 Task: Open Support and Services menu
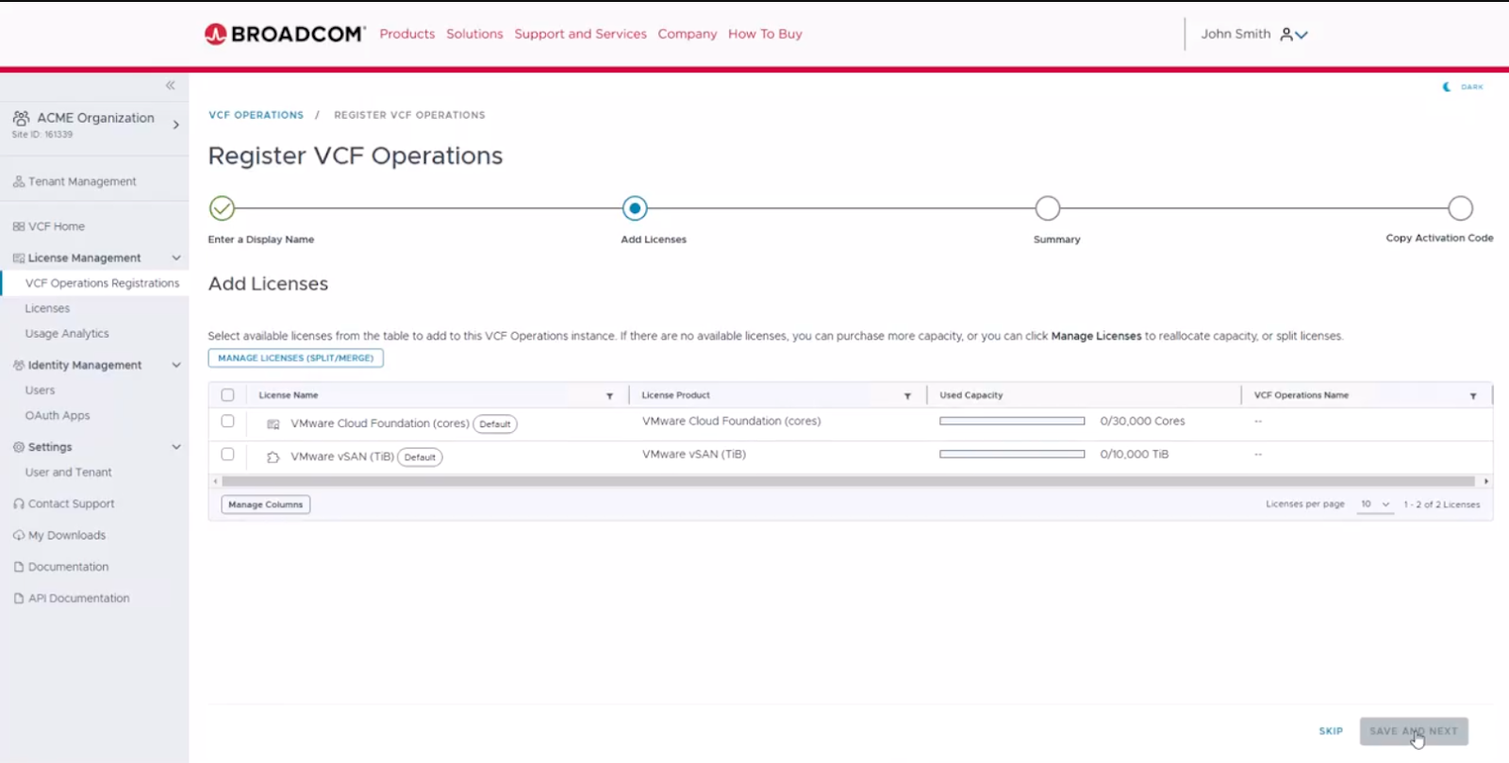click(580, 34)
